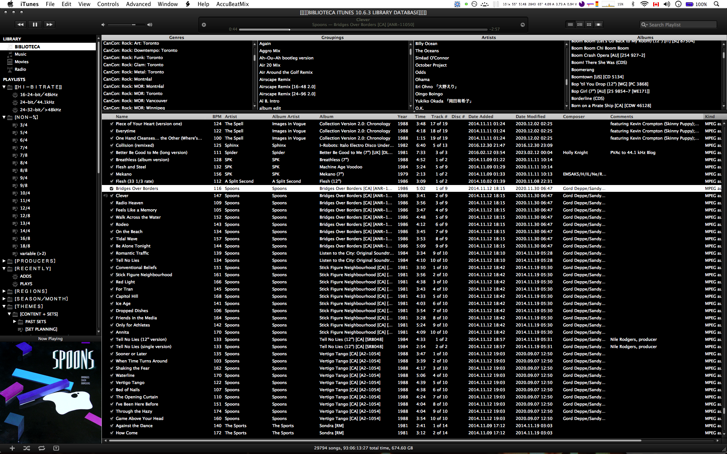This screenshot has height=454, width=727.
Task: Collapse the [[H I - B I T R A T E]] folder
Action: point(4,87)
